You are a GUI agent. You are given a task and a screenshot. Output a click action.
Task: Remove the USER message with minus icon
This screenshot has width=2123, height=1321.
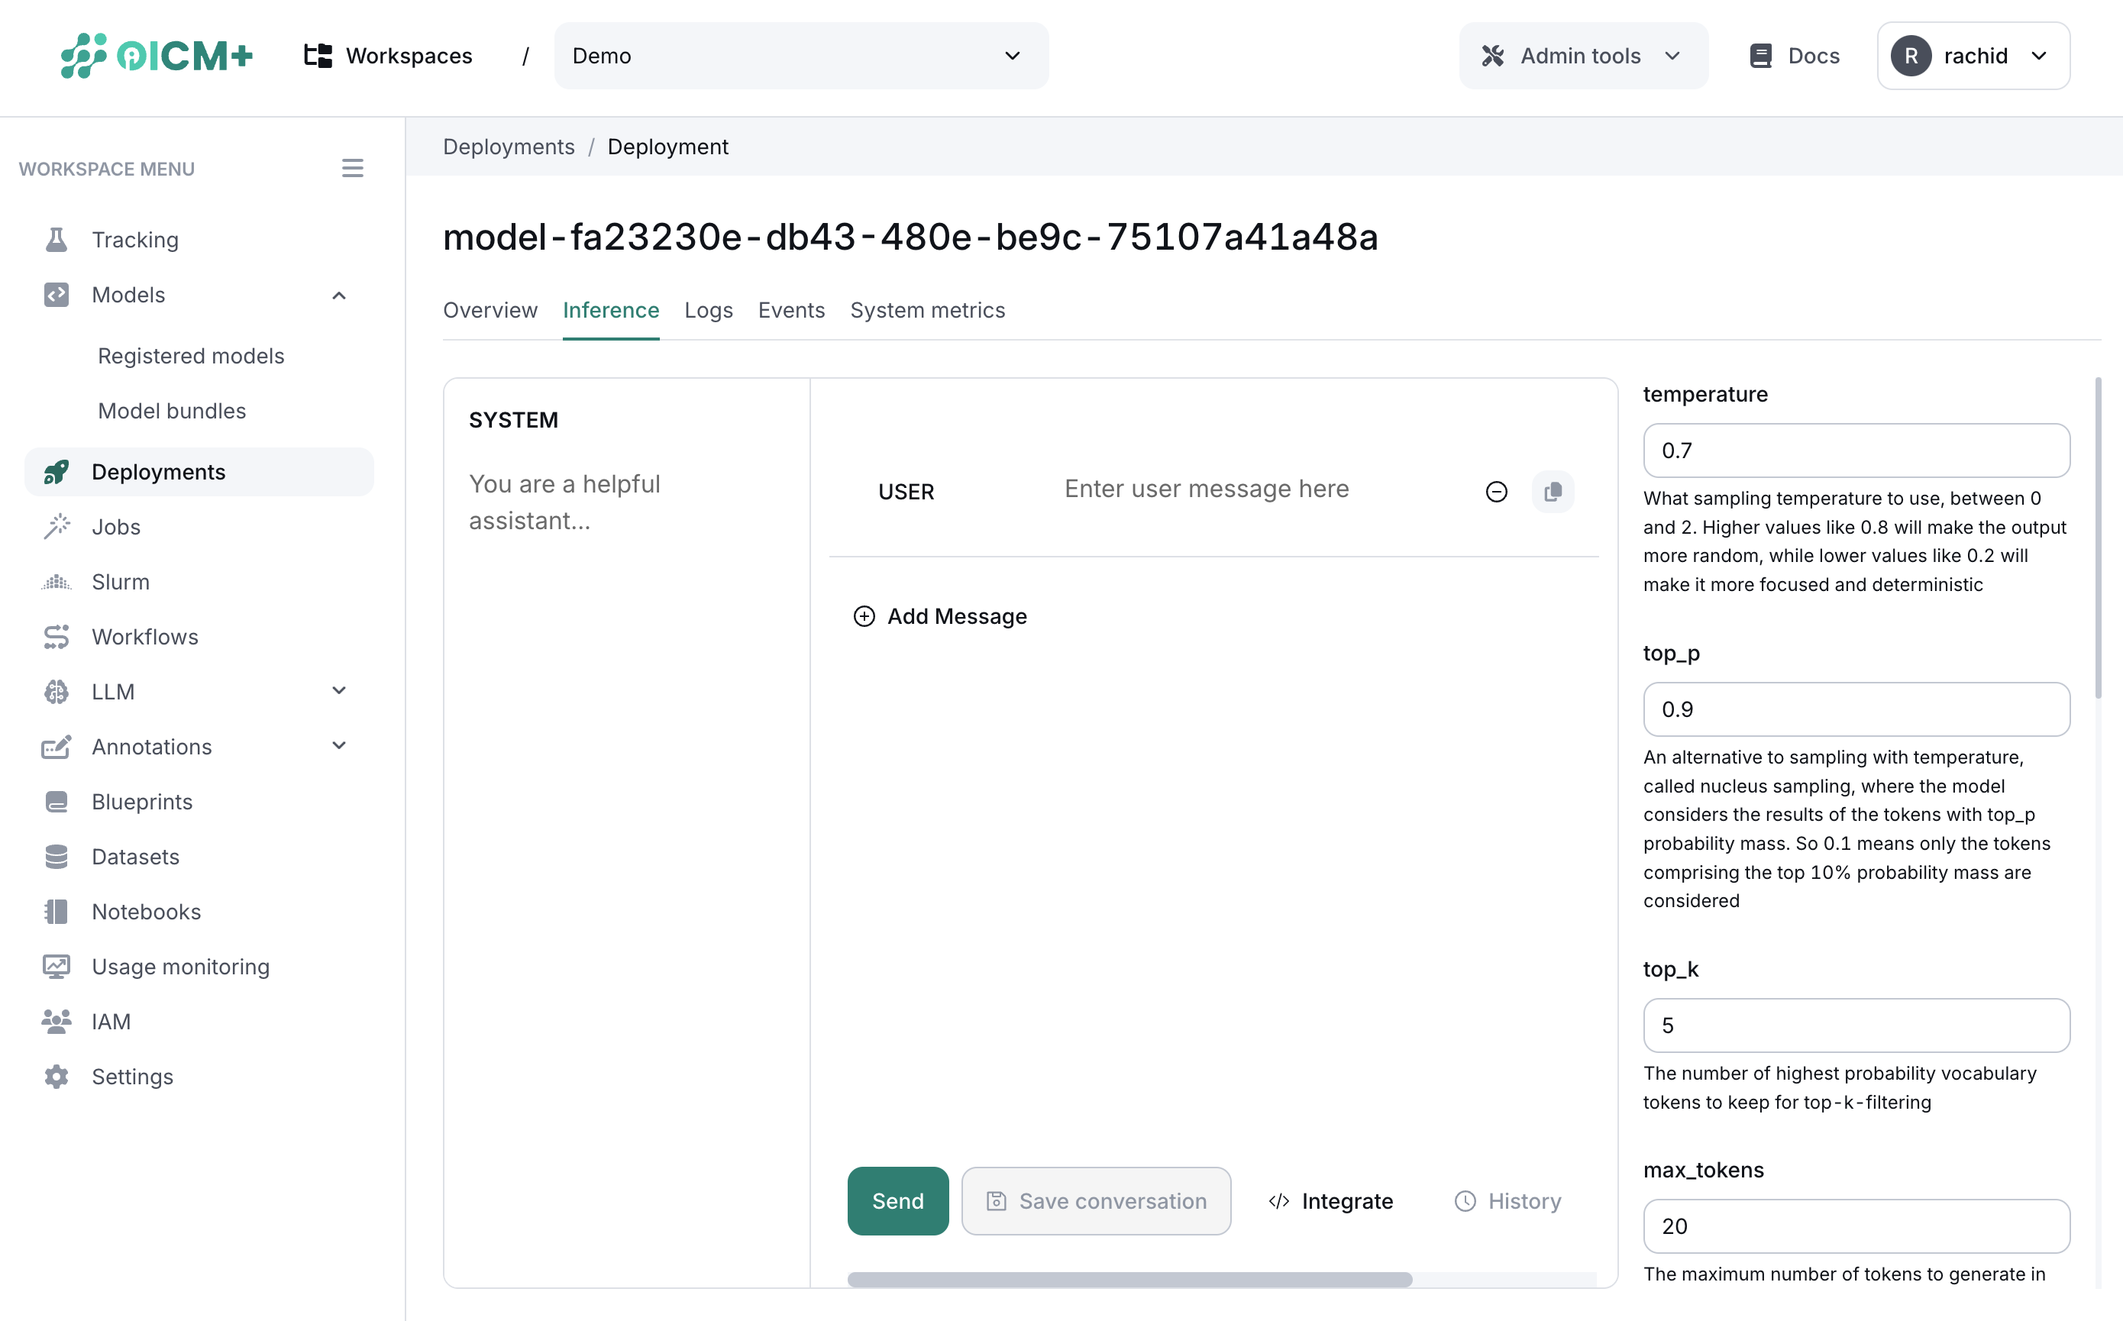pyautogui.click(x=1496, y=492)
